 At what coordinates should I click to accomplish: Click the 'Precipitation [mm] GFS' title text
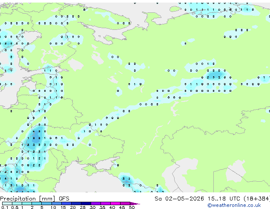[x=34, y=199]
